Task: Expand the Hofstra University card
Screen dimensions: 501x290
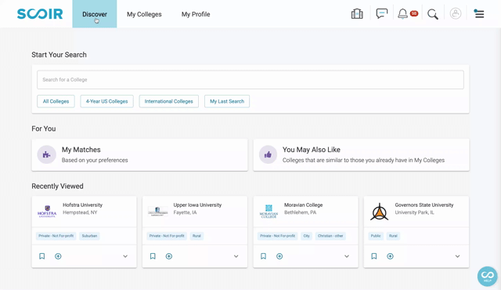Action: 125,256
